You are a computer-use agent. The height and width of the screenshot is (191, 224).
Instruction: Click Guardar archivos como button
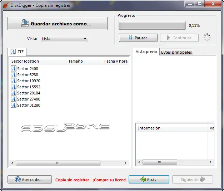[x=58, y=24]
